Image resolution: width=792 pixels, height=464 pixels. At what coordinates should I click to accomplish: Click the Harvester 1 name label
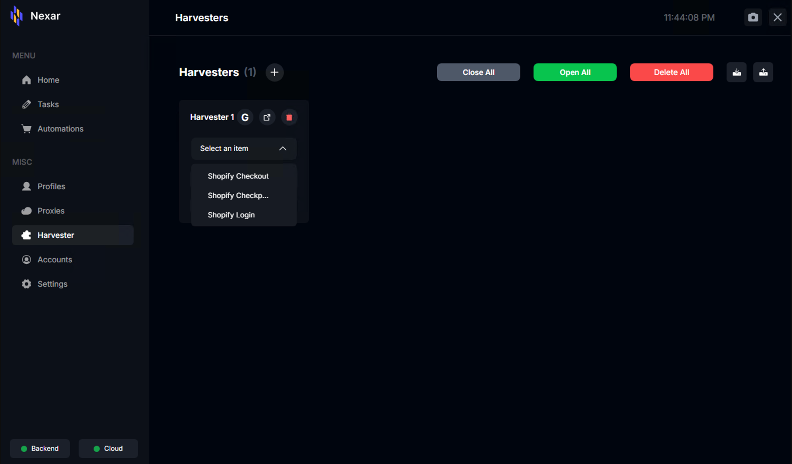click(x=212, y=117)
